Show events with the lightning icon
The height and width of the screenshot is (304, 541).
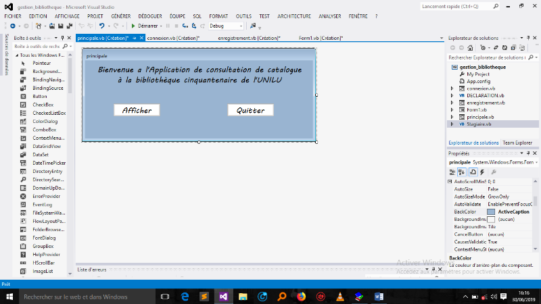pyautogui.click(x=482, y=172)
